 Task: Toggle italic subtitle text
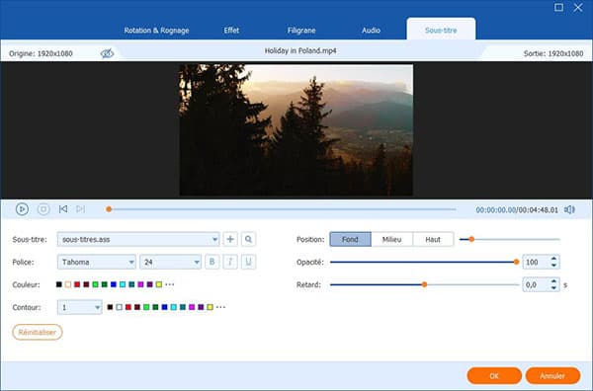[x=230, y=262]
